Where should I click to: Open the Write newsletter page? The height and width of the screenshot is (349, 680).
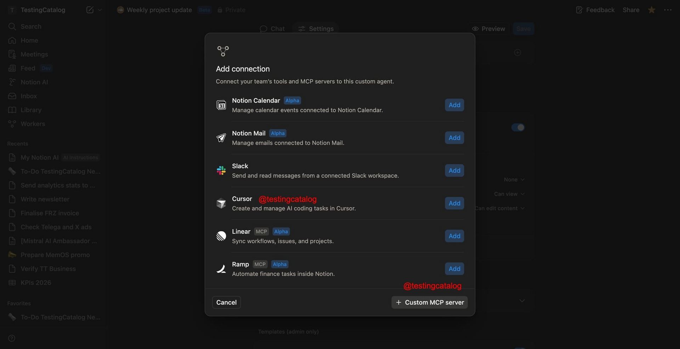point(53,199)
